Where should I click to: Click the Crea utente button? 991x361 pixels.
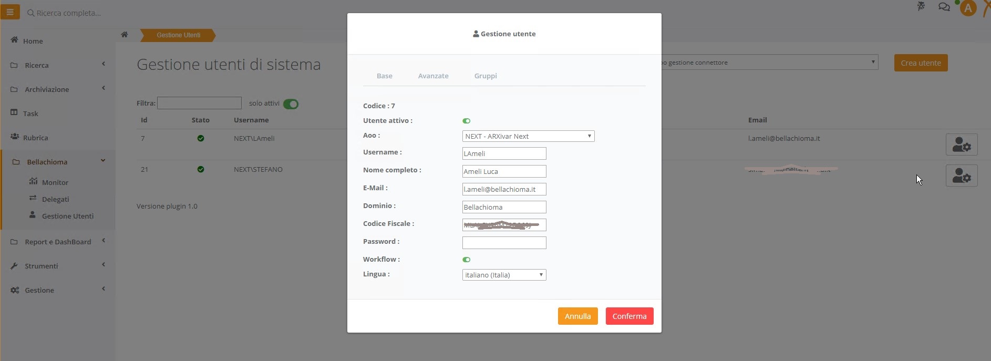921,63
